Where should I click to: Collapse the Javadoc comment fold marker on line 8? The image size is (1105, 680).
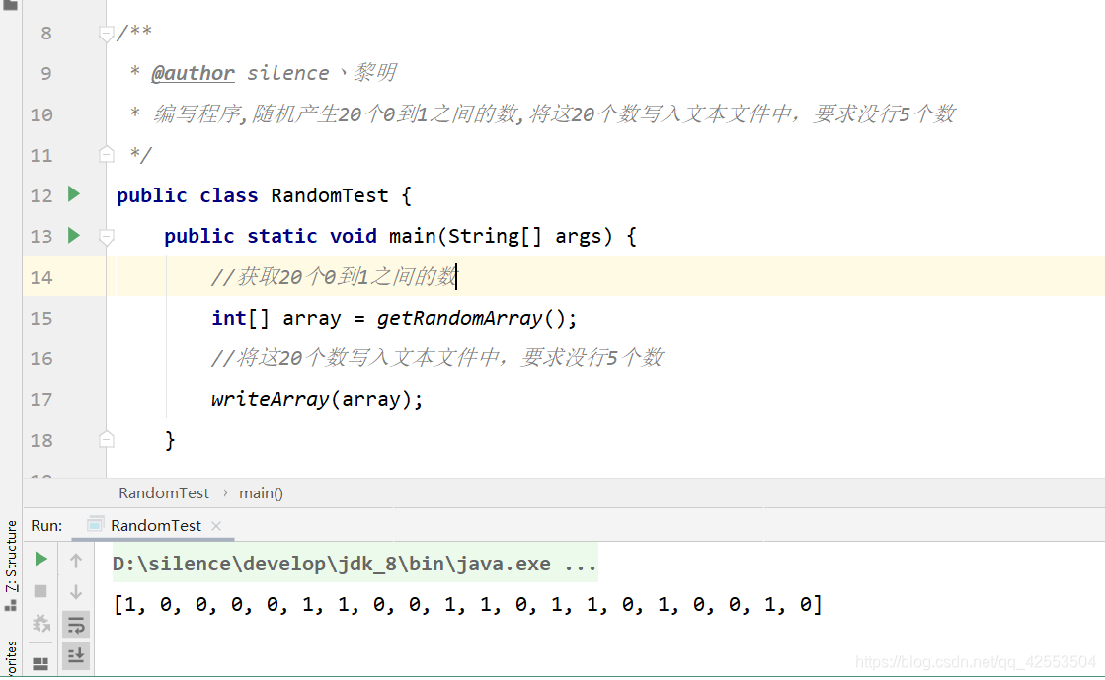pos(106,32)
